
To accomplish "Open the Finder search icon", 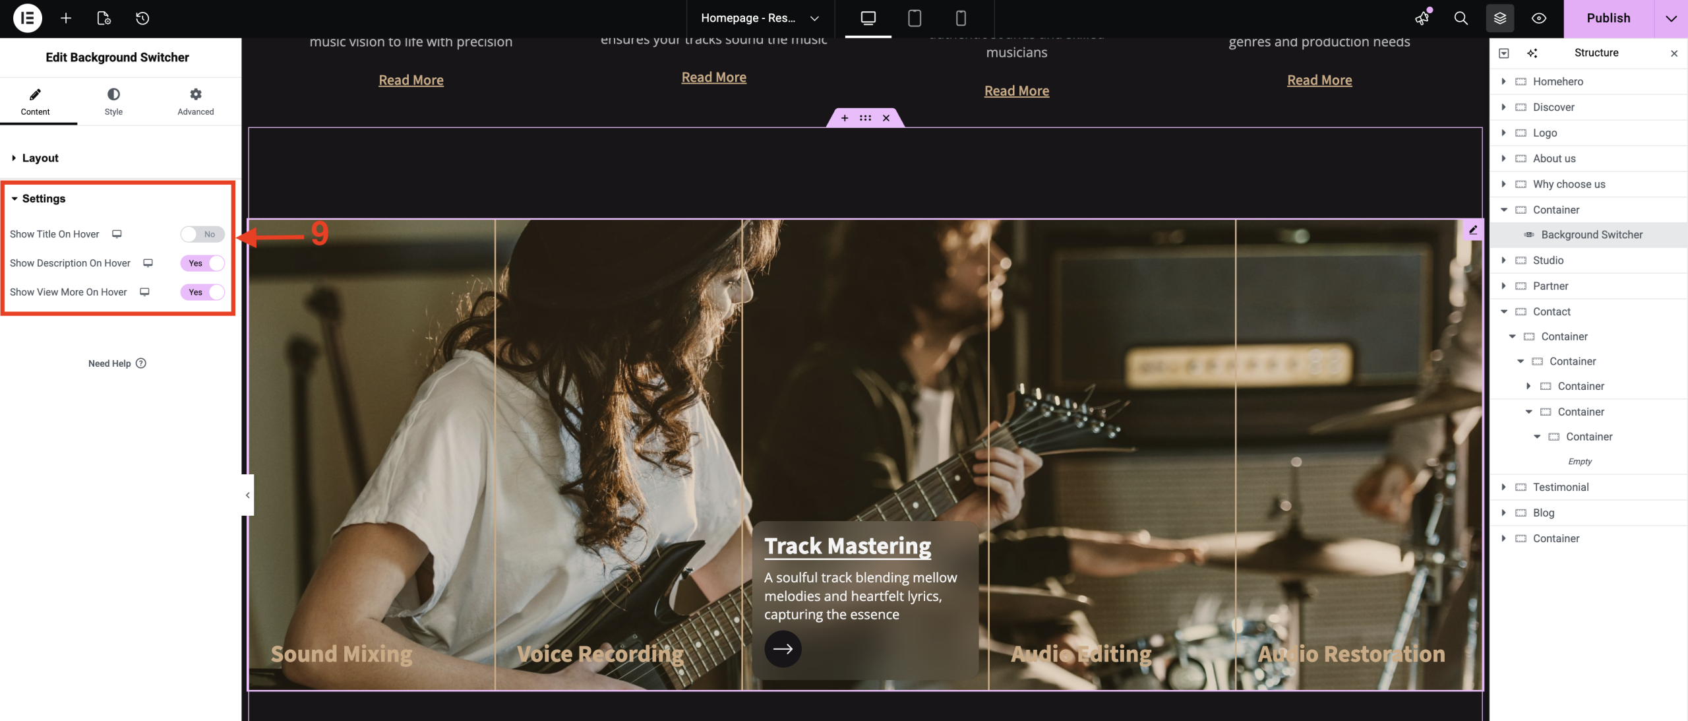I will click(1461, 18).
